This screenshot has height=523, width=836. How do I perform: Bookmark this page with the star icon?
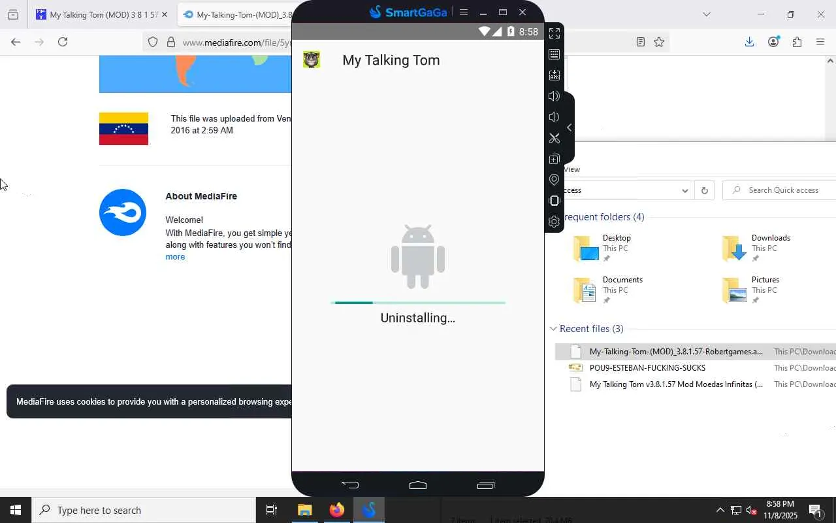pos(659,42)
